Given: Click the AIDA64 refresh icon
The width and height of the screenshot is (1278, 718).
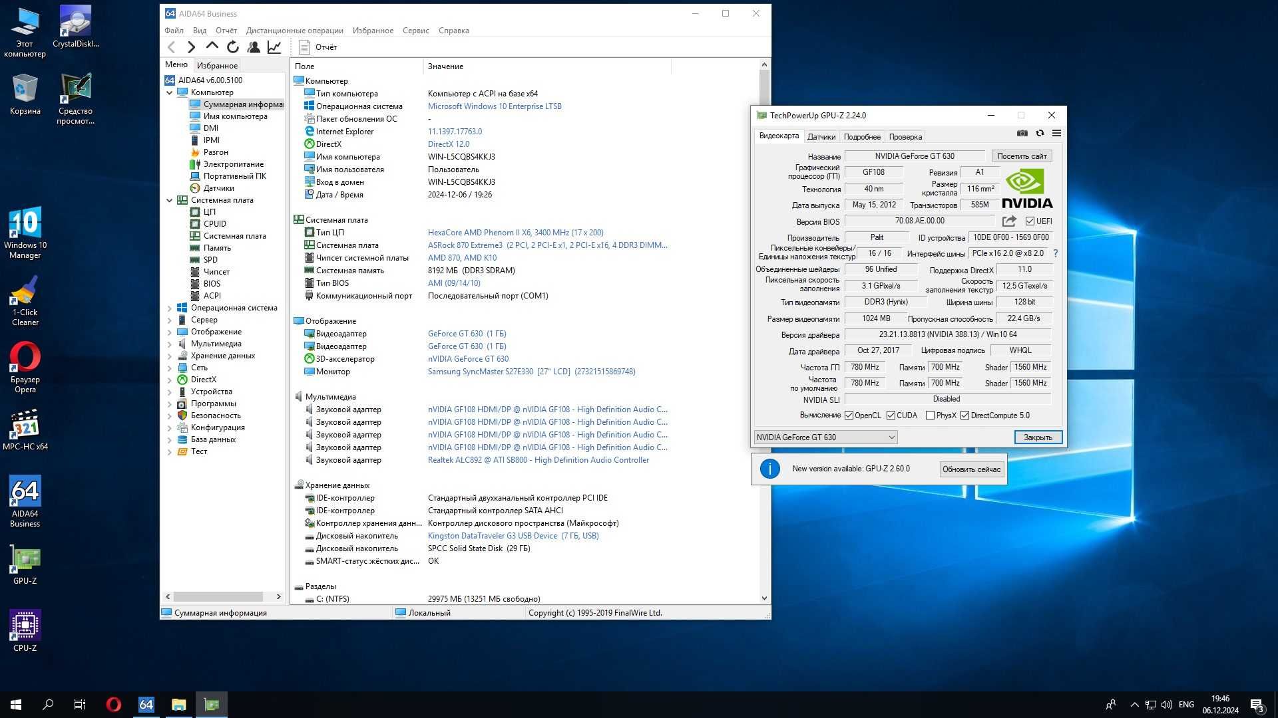Looking at the screenshot, I should pos(233,47).
